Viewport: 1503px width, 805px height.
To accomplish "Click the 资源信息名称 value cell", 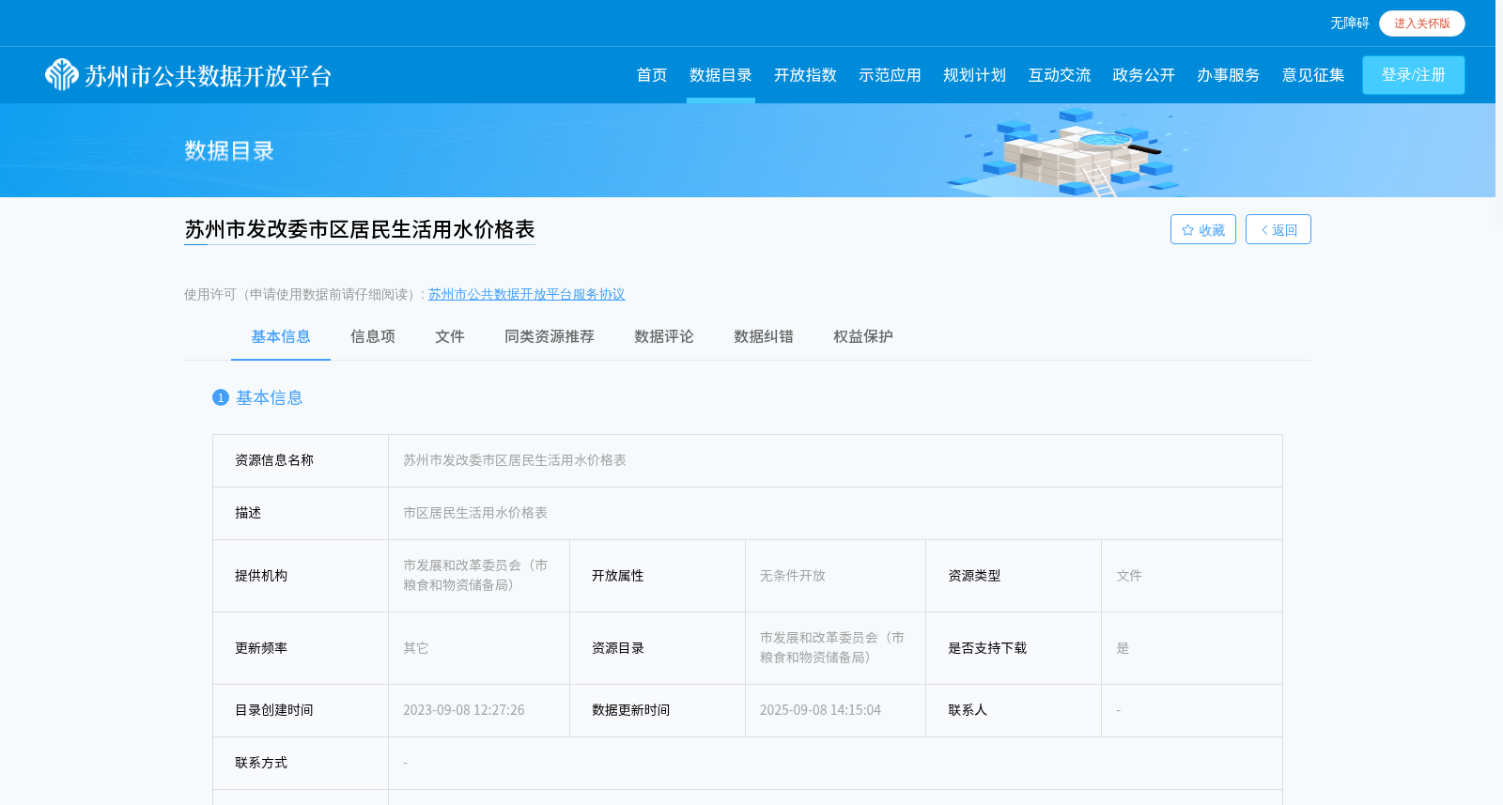I will click(x=835, y=460).
